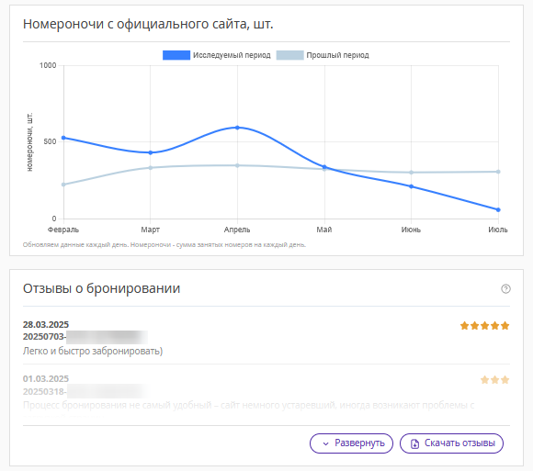Screen dimensions: 533x471
Task: Select the February point on blue line
Action: tap(63, 138)
